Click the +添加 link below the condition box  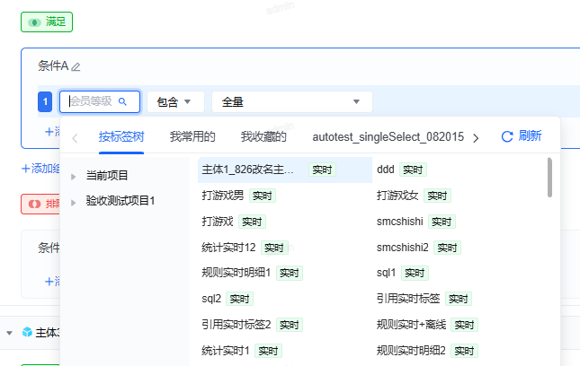[x=40, y=169]
